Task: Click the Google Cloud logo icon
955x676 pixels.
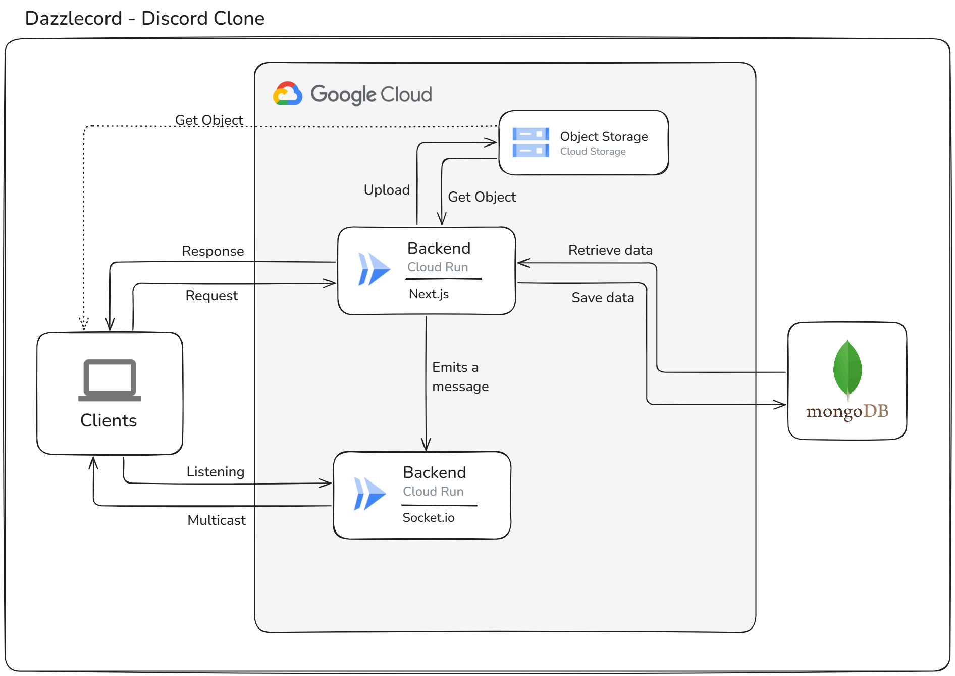Action: pos(288,93)
